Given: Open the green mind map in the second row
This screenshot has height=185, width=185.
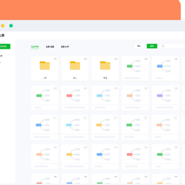Looking at the screenshot, I should point(45,98).
